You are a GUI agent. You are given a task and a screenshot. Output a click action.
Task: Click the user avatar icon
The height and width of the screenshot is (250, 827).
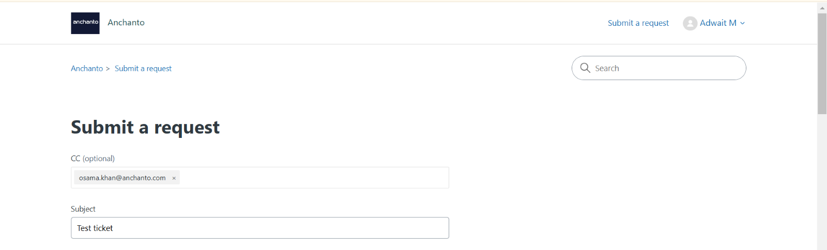pyautogui.click(x=690, y=23)
